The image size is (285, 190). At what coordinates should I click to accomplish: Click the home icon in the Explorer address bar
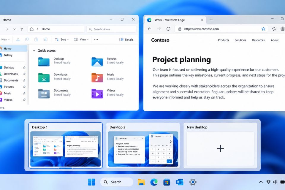pos(32,29)
